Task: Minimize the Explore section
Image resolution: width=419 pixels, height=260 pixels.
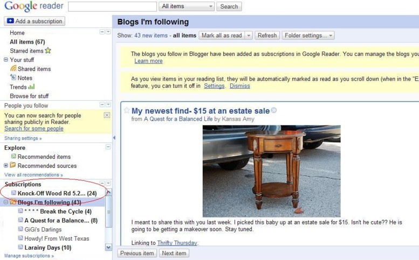Action: 108,146
